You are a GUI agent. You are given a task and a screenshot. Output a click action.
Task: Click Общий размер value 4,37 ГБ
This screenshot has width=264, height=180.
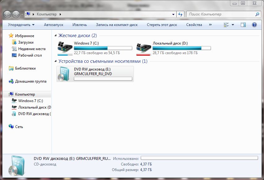tap(146, 170)
